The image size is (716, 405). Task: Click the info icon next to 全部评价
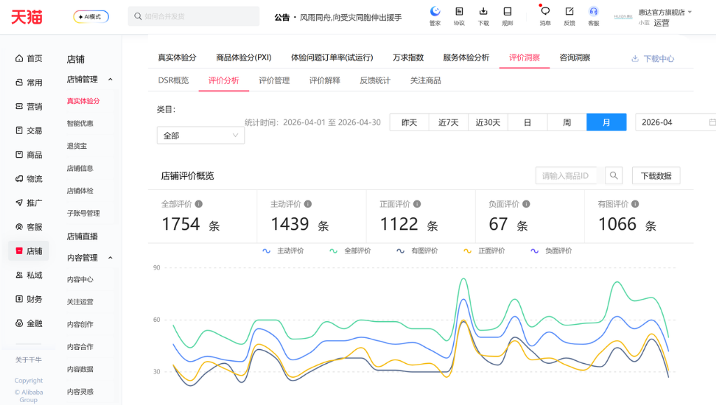199,204
